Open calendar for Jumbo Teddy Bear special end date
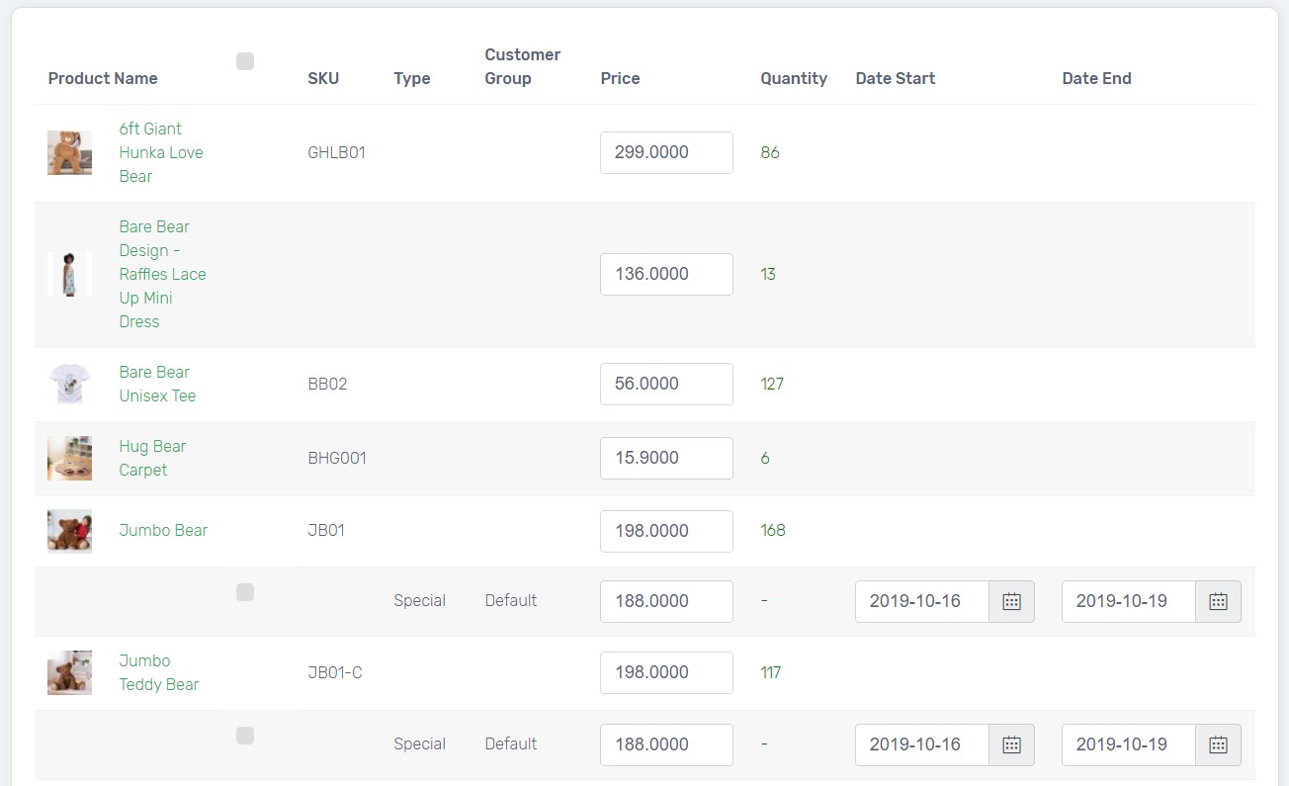1289x786 pixels. coord(1218,744)
